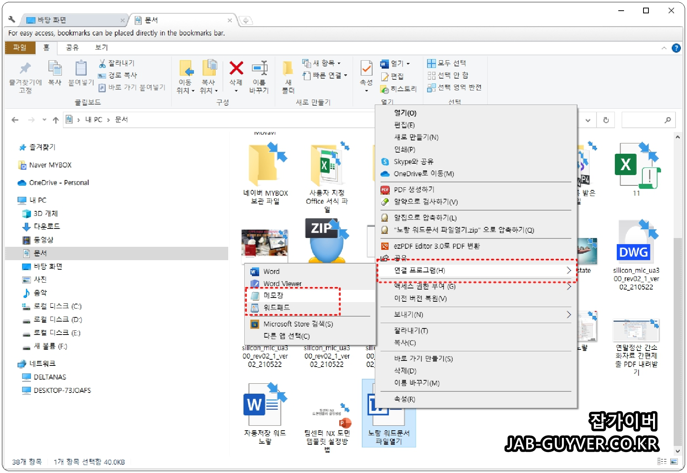Select 메모장 in open-with submenu
Screen dimensions: 687x473
[x=310, y=296]
